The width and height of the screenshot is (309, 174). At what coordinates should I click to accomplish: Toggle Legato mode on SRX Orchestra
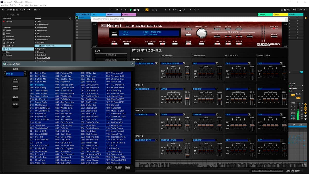click(x=162, y=44)
